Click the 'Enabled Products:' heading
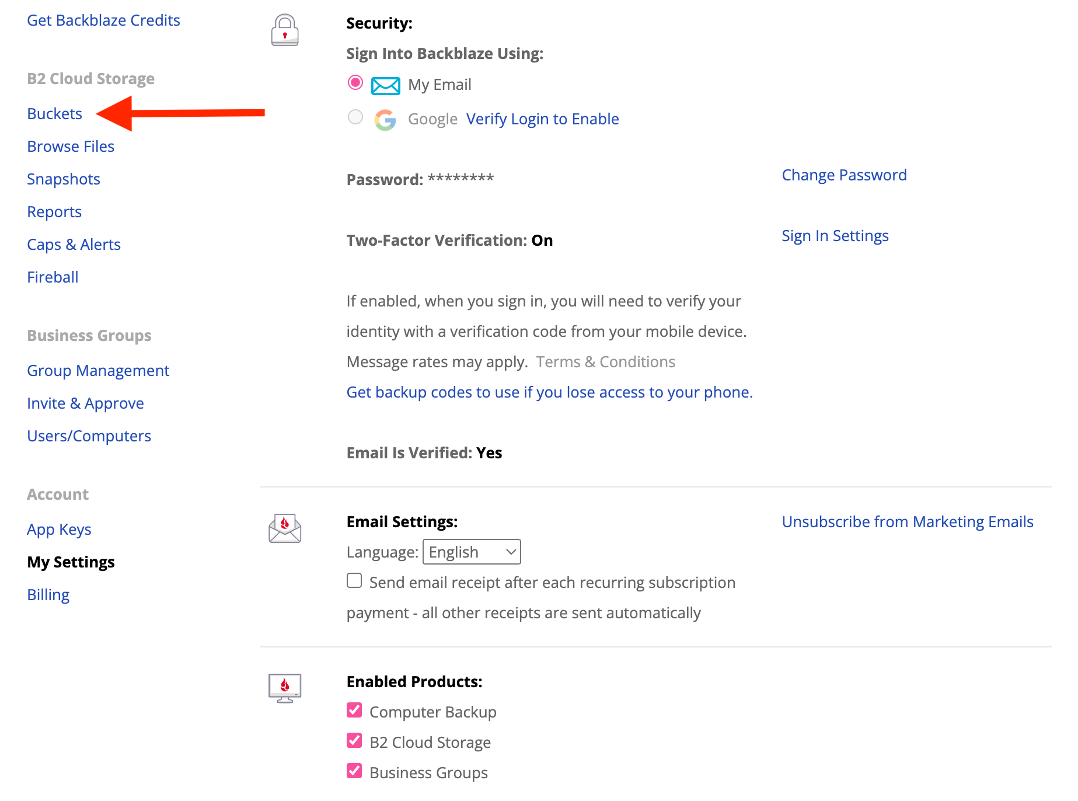Screen dimensions: 1078x801 tap(414, 682)
